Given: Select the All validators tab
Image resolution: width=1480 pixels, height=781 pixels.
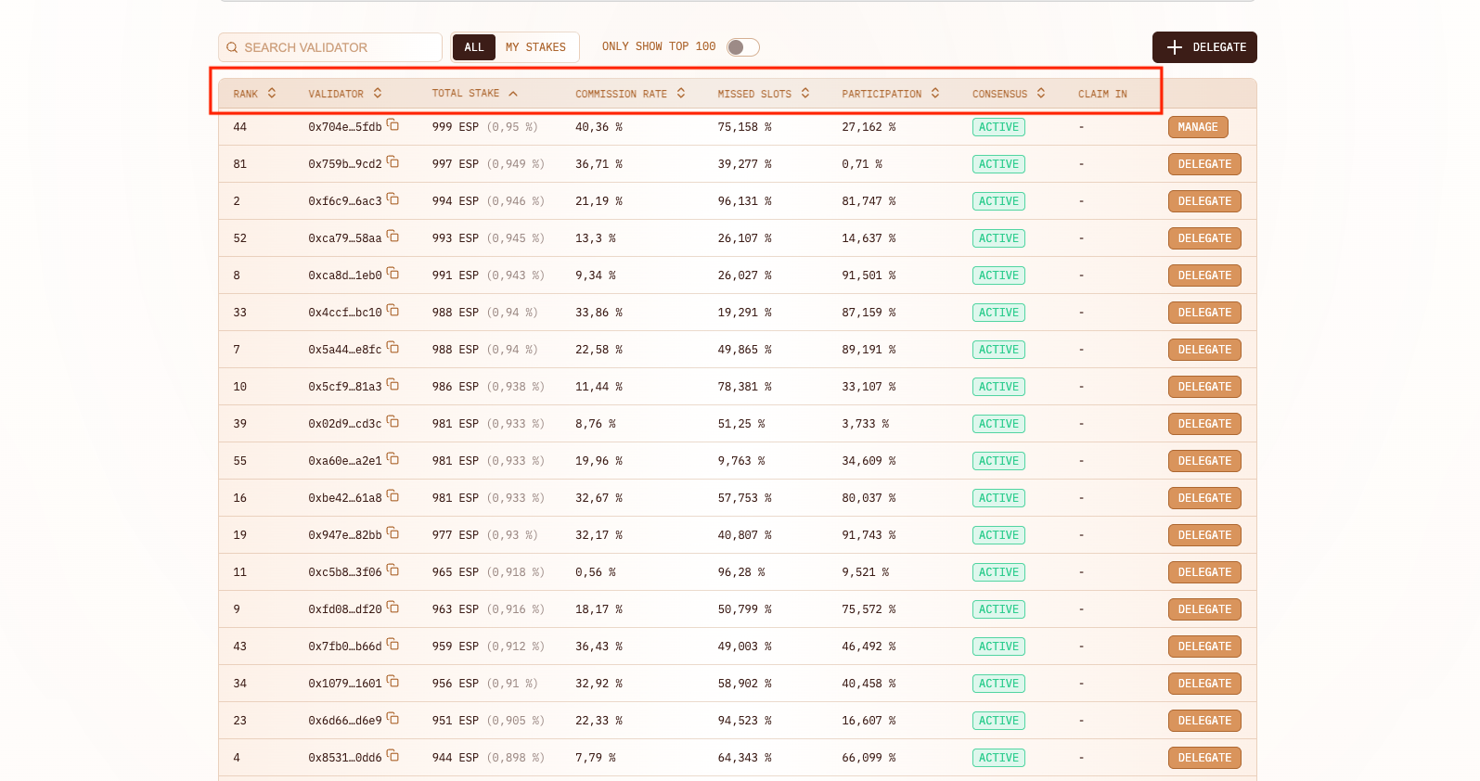Looking at the screenshot, I should click(474, 47).
